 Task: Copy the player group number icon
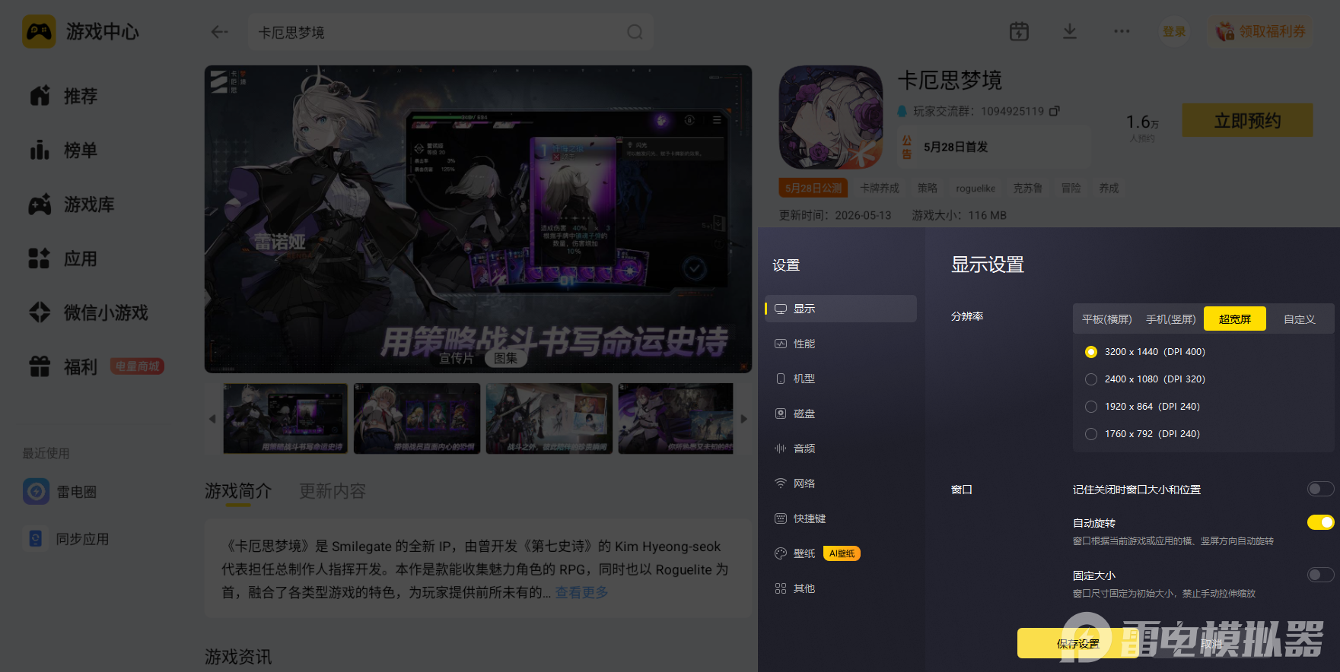pos(1055,111)
